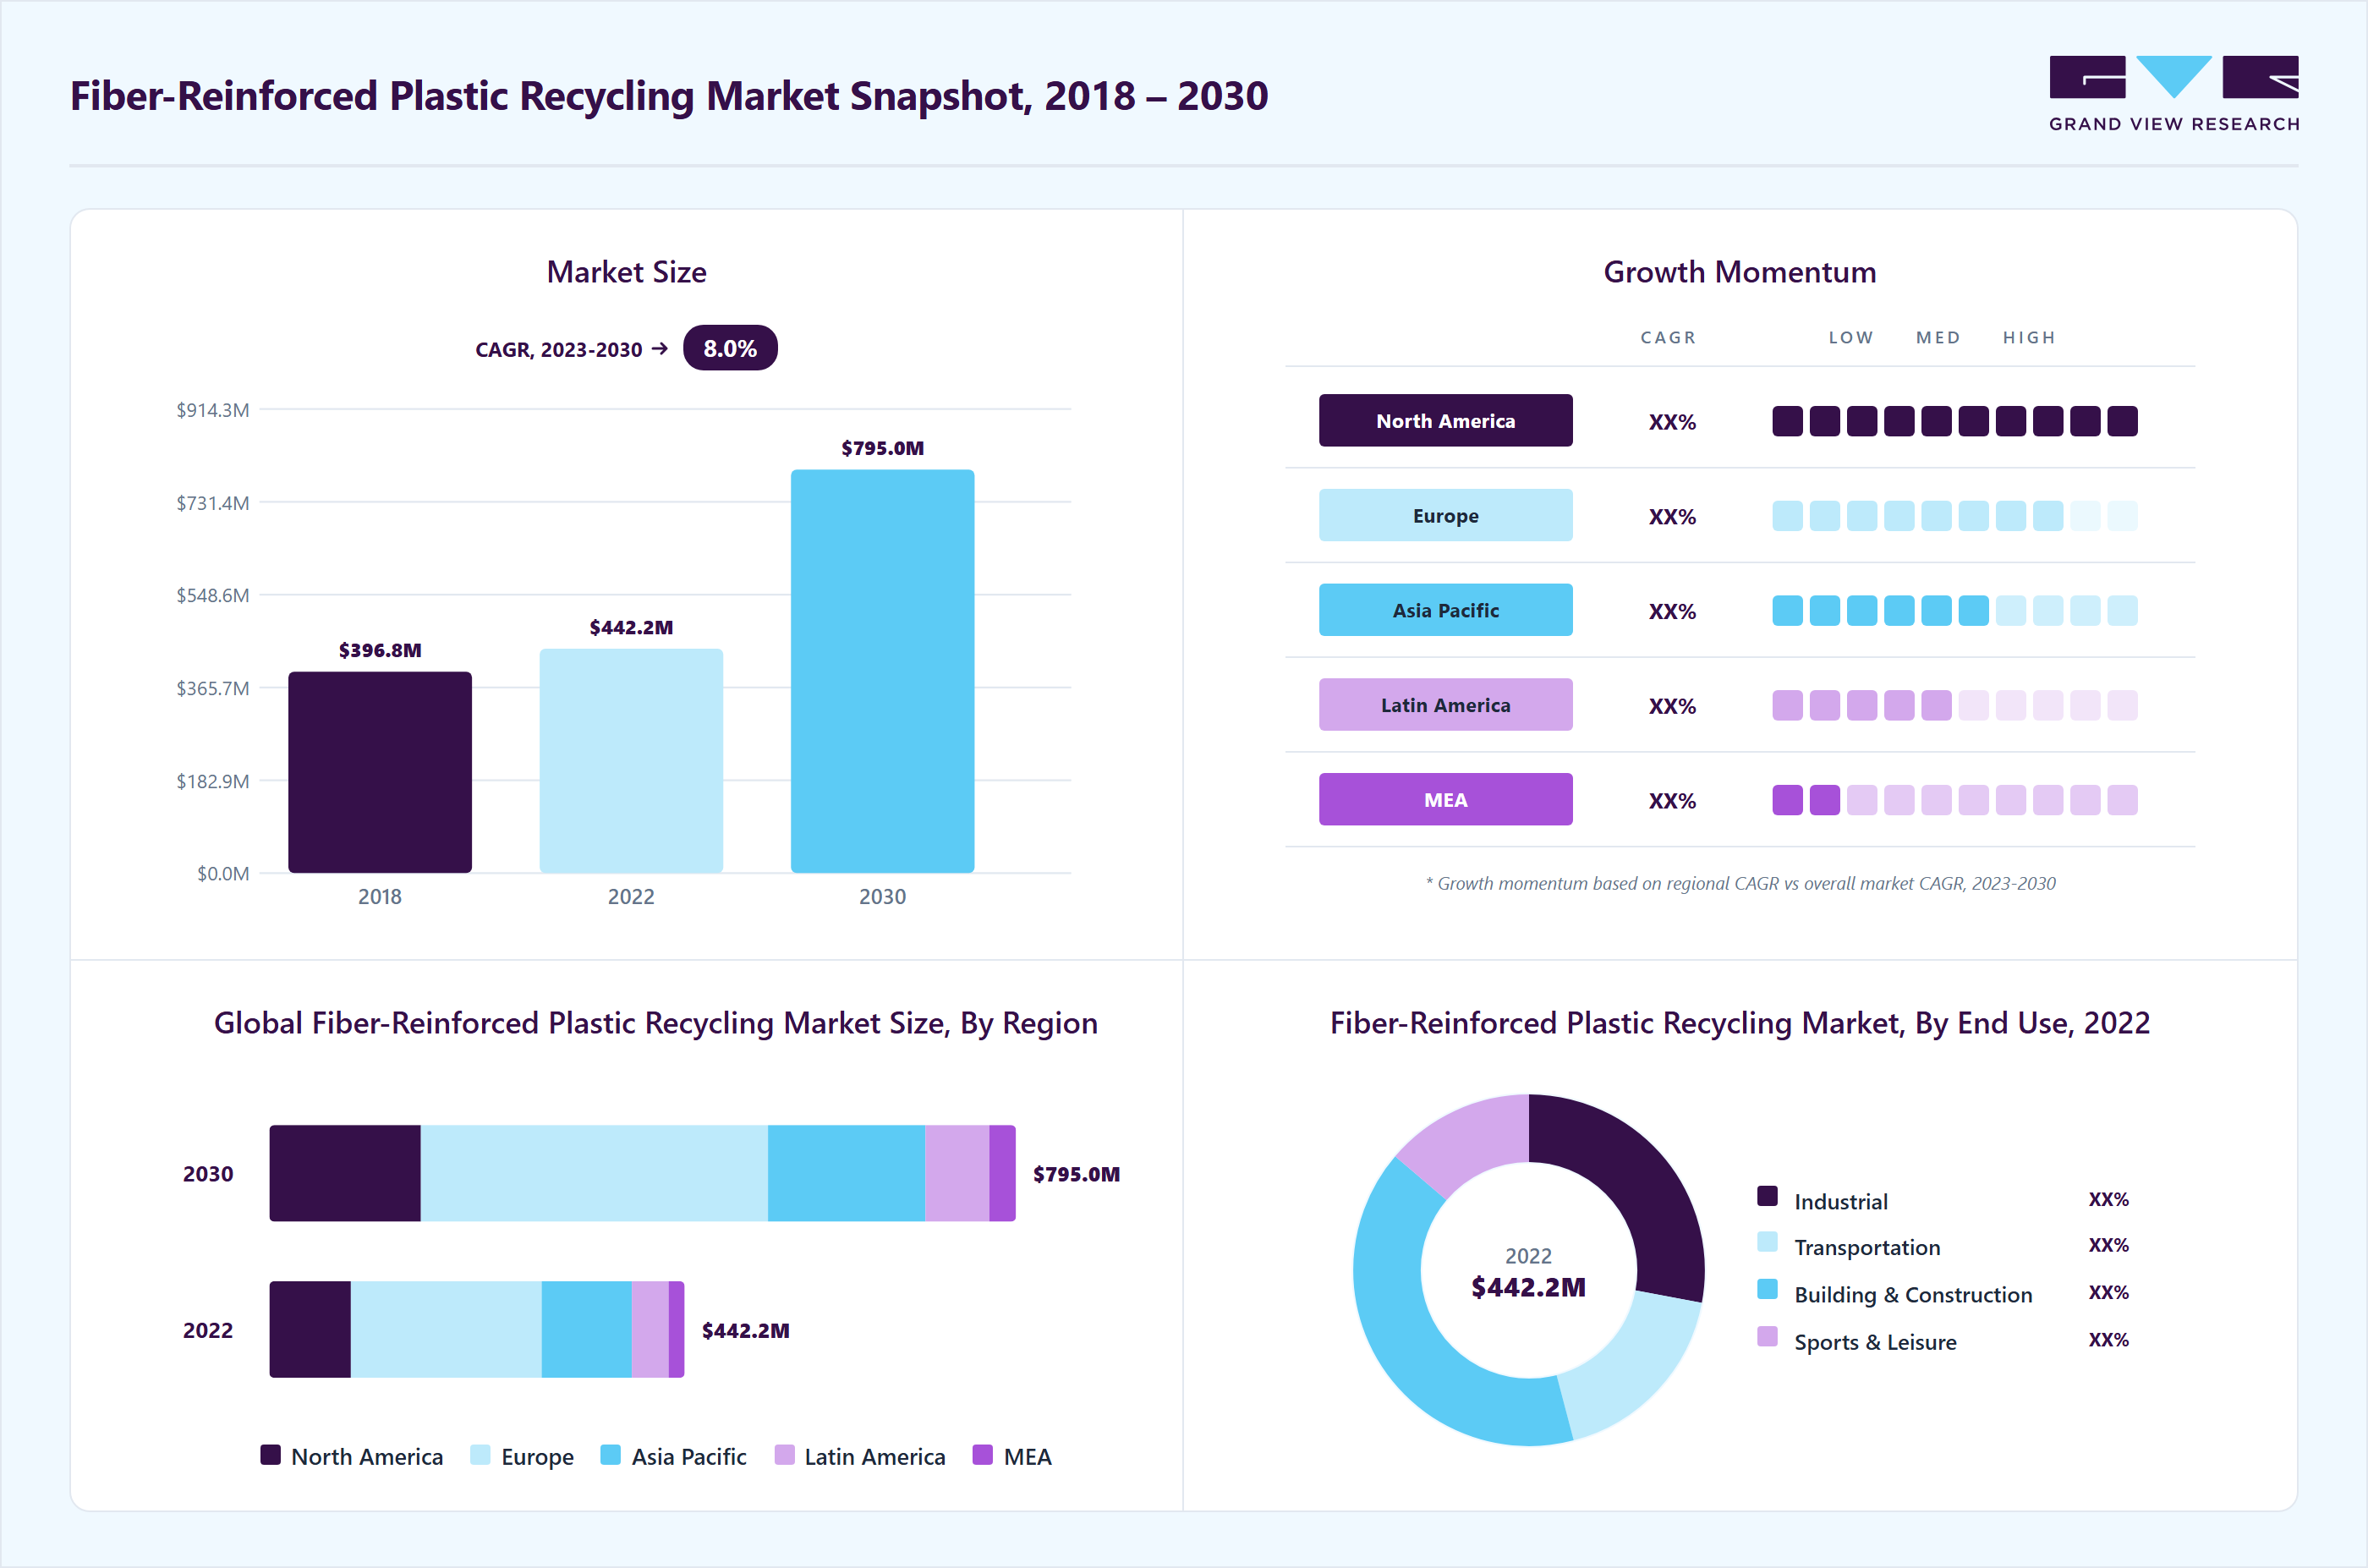Click the Growth Momentum heading
The width and height of the screenshot is (2368, 1568).
coord(1740,272)
